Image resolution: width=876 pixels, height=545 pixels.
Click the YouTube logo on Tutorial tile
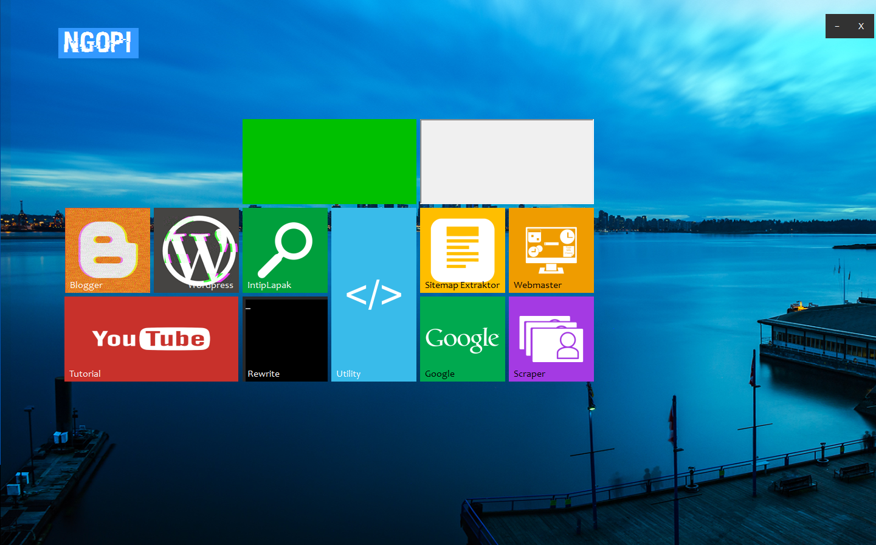click(151, 338)
